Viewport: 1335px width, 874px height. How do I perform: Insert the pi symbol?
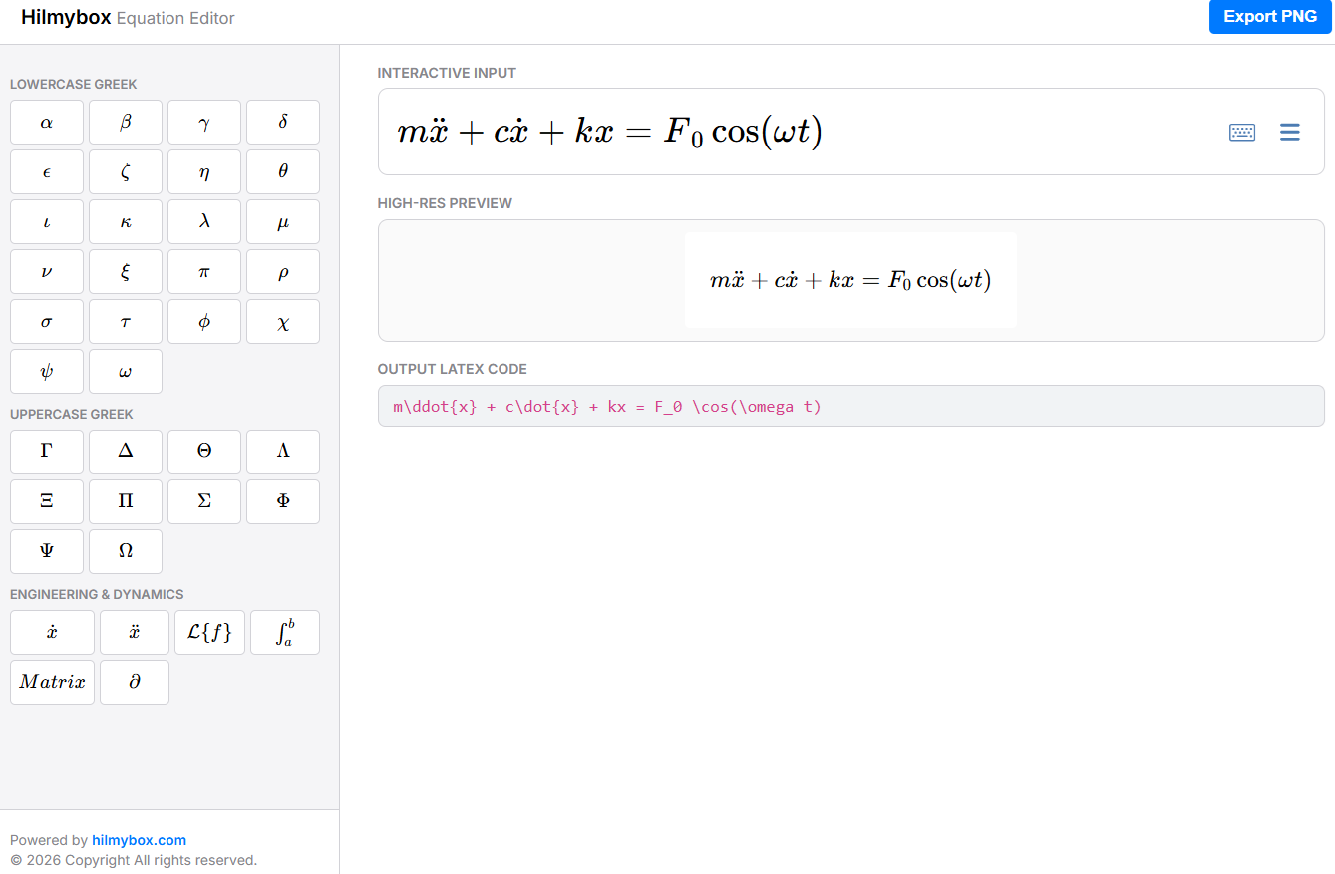pos(203,271)
